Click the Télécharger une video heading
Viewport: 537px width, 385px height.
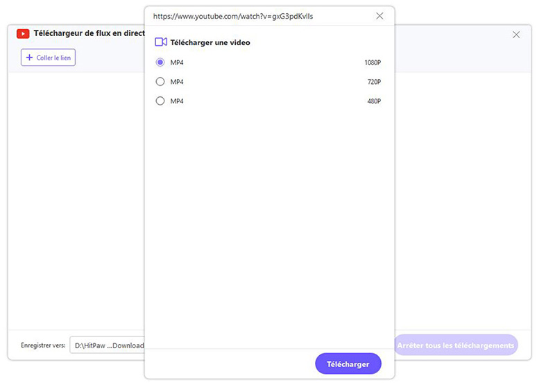(x=210, y=42)
